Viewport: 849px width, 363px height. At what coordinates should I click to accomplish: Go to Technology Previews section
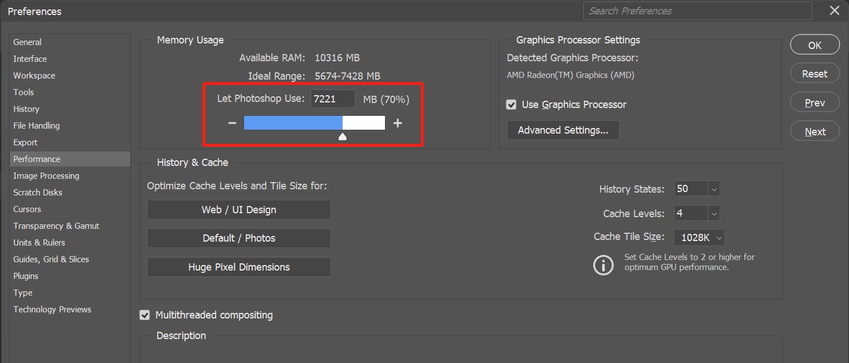pyautogui.click(x=52, y=310)
